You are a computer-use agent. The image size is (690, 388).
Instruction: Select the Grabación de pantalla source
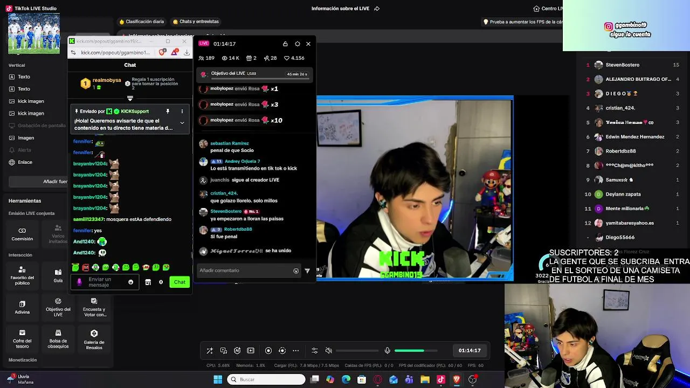point(37,126)
